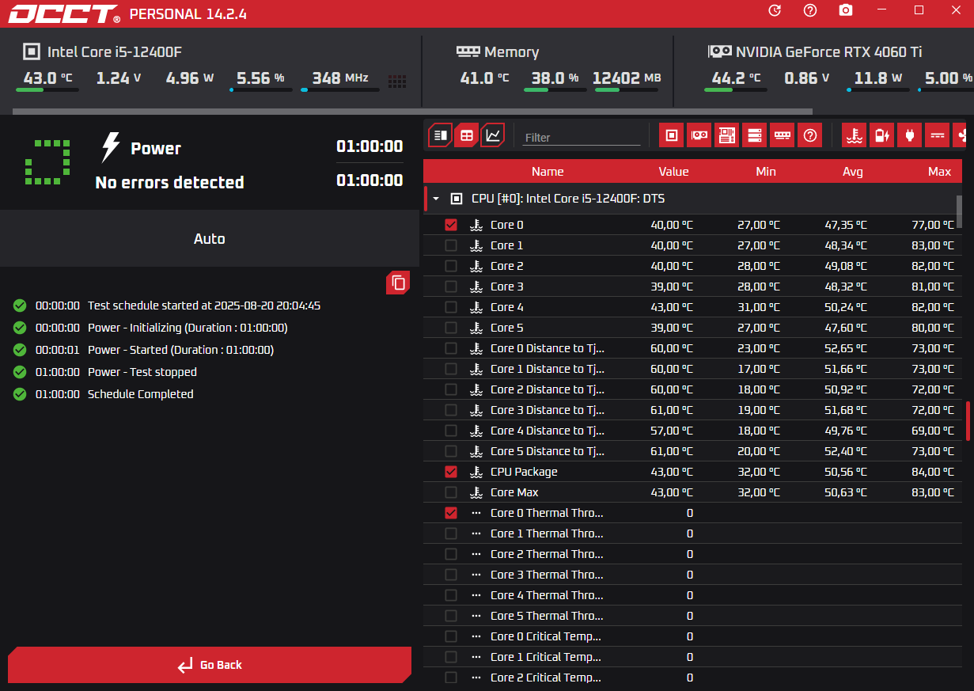The image size is (974, 691).
Task: Click the Auto mode bar
Action: pos(210,238)
